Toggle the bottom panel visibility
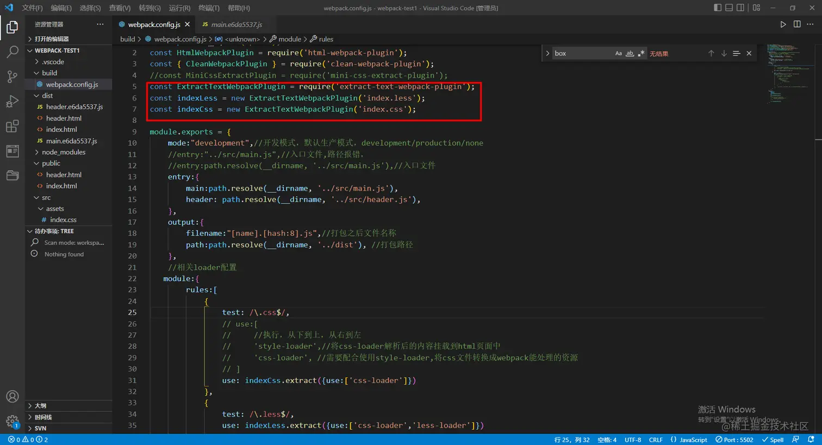 [729, 8]
